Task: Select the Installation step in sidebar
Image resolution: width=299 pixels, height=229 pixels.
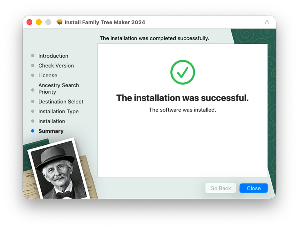Action: pos(52,121)
